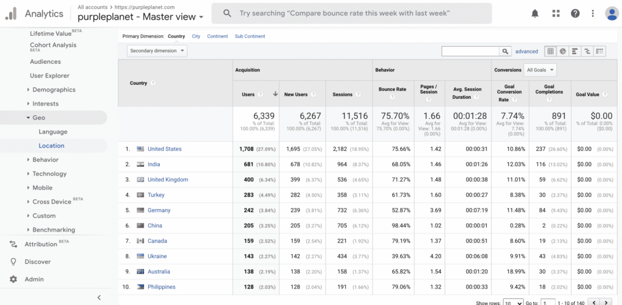Click the table filter search magnifier button
The image size is (622, 305).
[x=505, y=51]
